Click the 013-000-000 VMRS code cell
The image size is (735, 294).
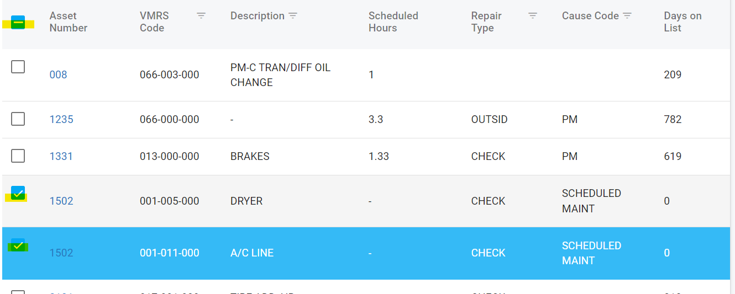[170, 157]
